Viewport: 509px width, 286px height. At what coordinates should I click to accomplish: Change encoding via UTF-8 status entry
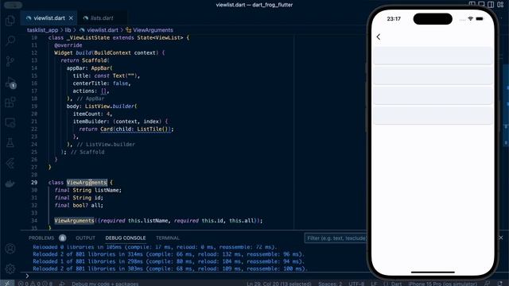pos(356,284)
